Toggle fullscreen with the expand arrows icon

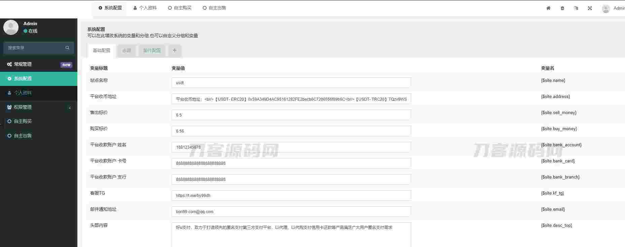point(590,8)
